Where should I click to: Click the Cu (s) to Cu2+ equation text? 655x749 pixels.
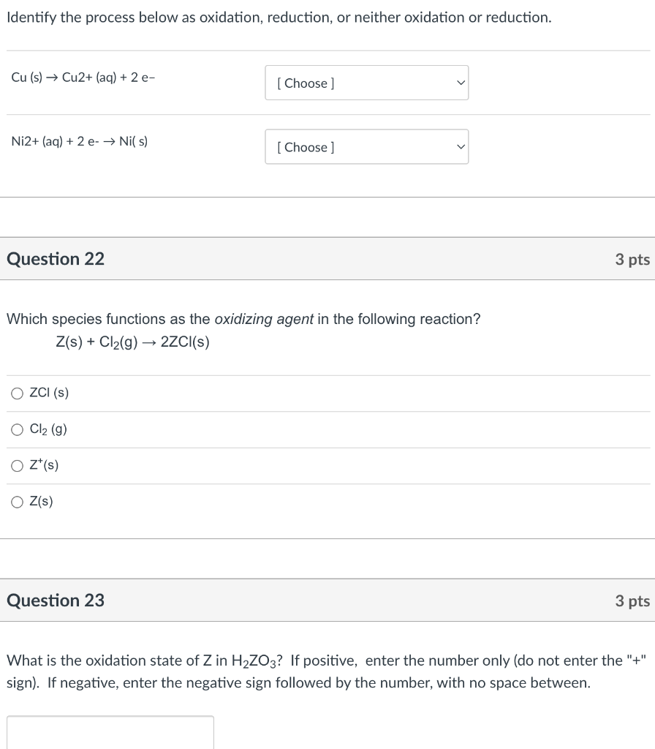[83, 77]
